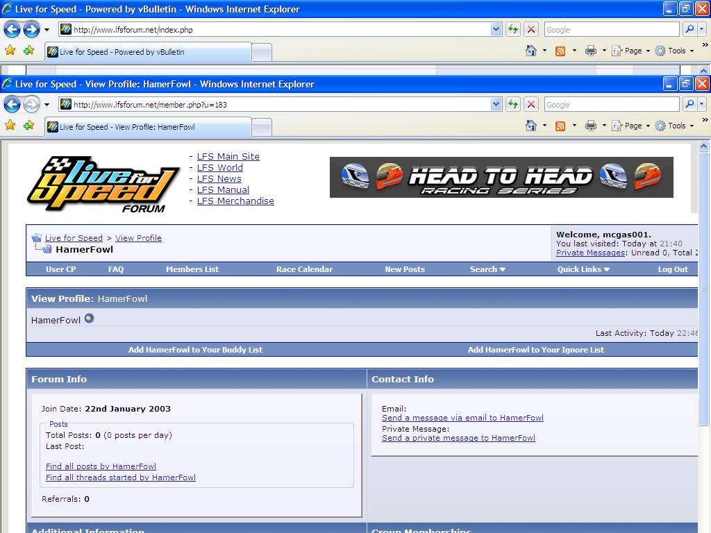
Task: Click Head to Head Racing Series banner
Action: coord(501,177)
